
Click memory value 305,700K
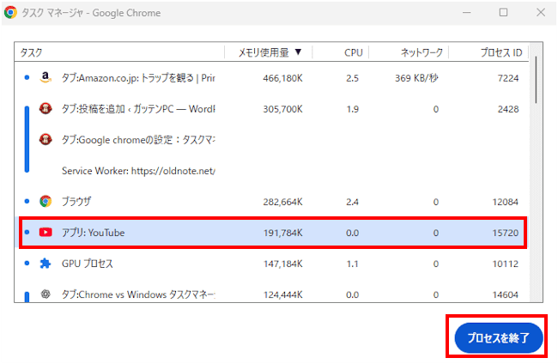pyautogui.click(x=282, y=109)
